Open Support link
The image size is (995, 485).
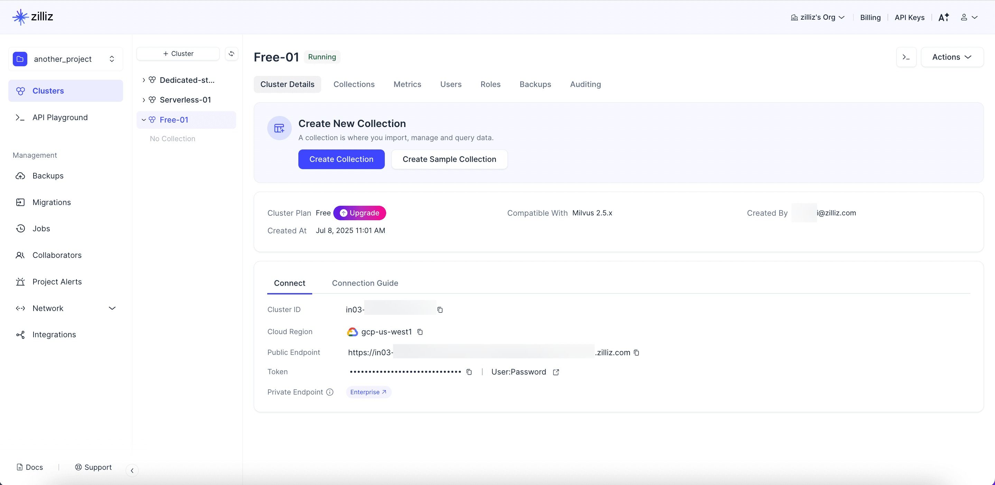[93, 467]
